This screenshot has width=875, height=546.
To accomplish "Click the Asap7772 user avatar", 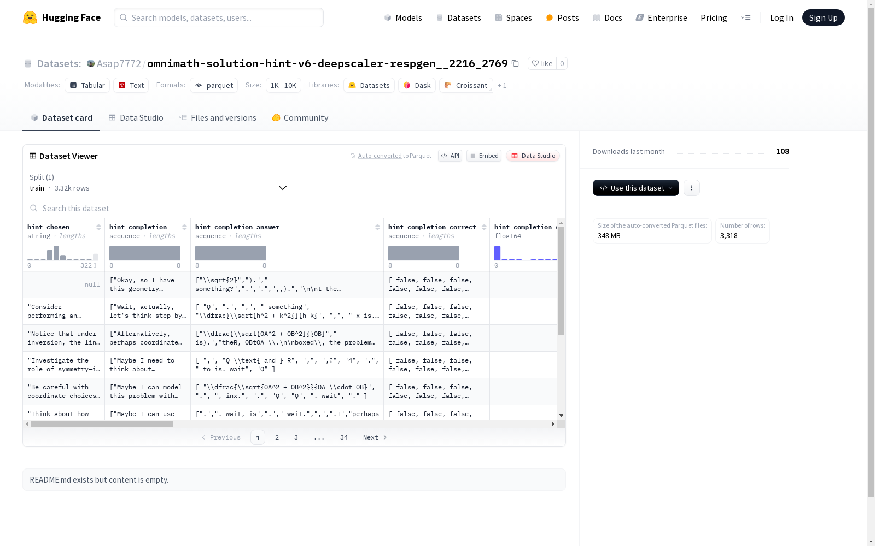I will (x=91, y=63).
